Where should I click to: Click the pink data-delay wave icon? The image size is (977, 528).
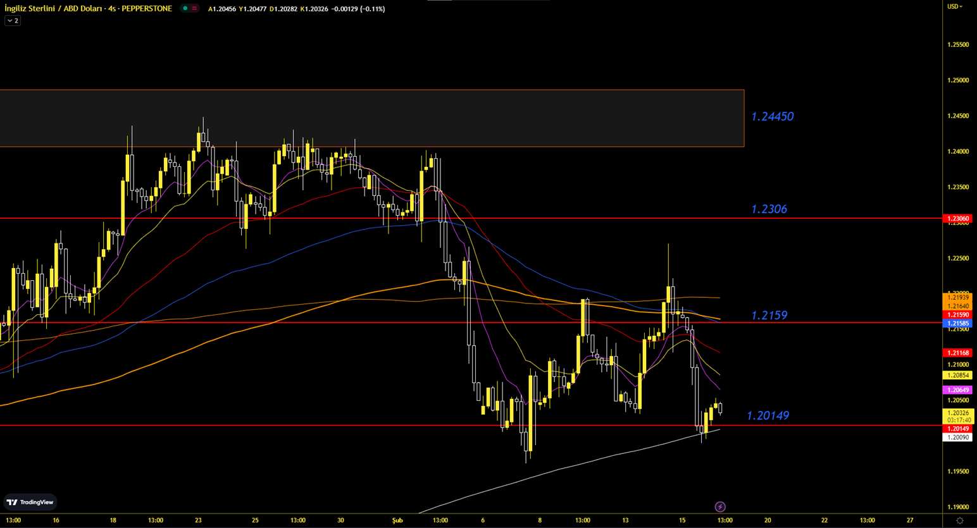(194, 9)
